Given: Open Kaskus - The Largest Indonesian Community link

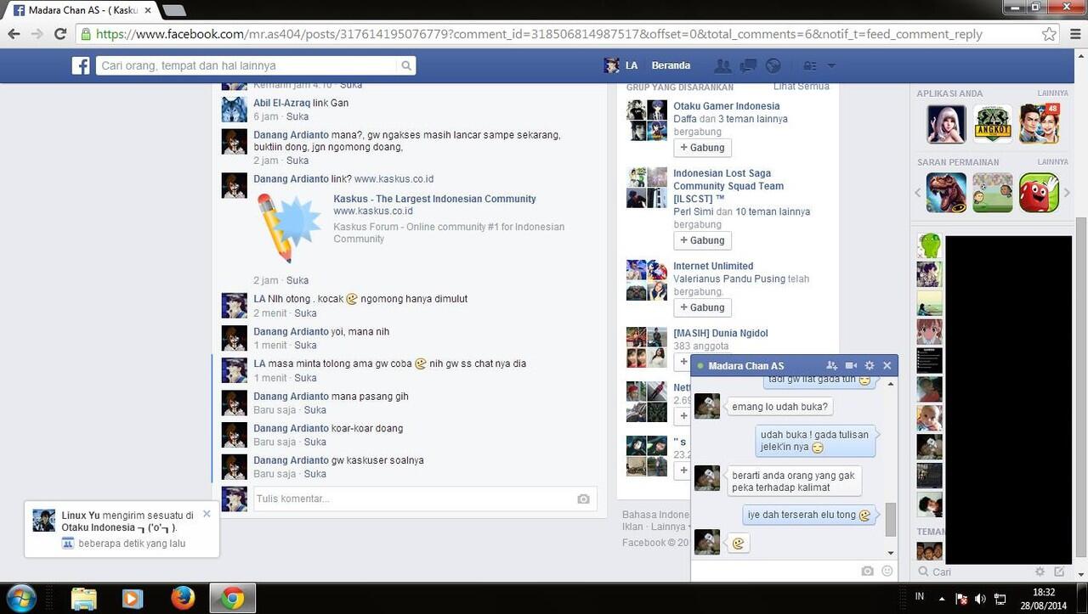Looking at the screenshot, I should (x=434, y=199).
